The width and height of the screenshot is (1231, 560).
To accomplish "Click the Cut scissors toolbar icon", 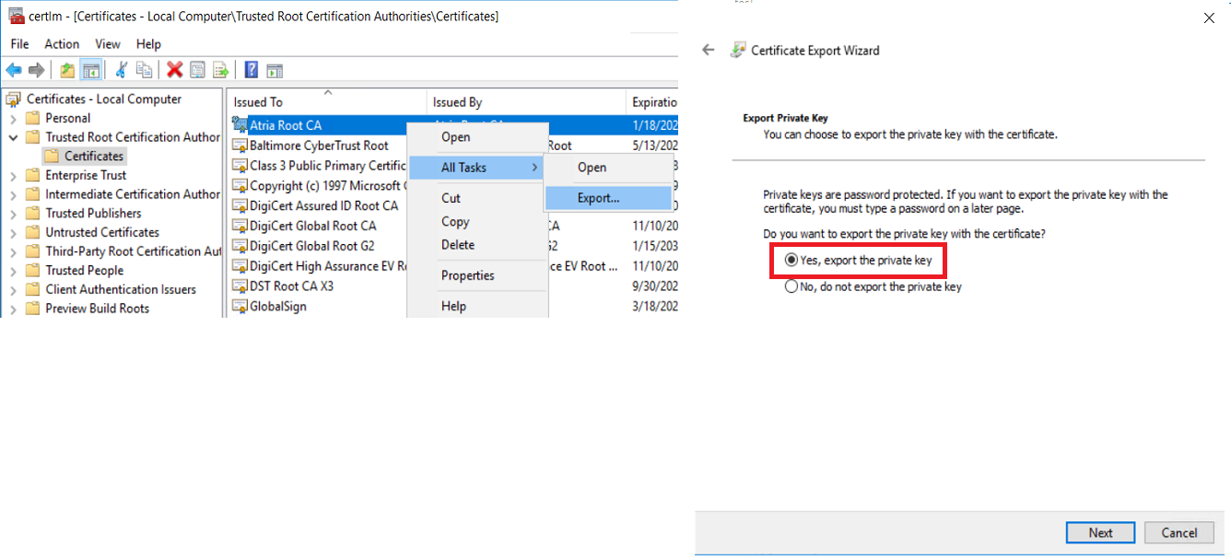I will pyautogui.click(x=121, y=70).
